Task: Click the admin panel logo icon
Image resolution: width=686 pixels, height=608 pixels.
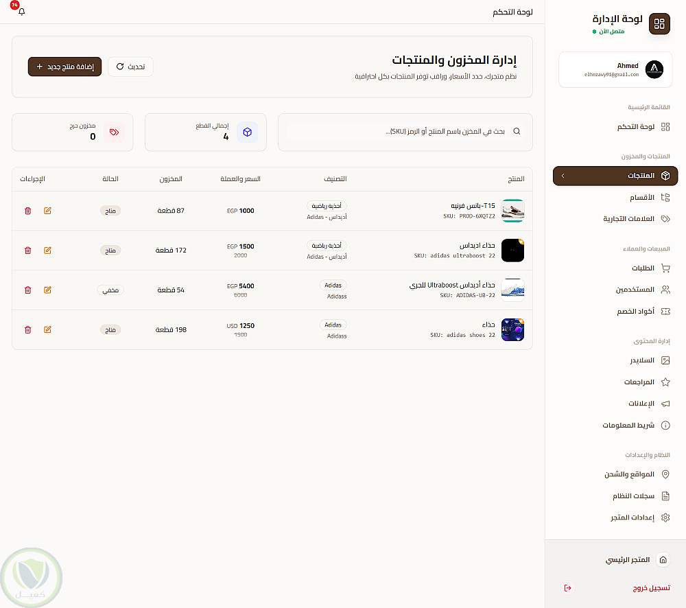Action: coord(659,23)
